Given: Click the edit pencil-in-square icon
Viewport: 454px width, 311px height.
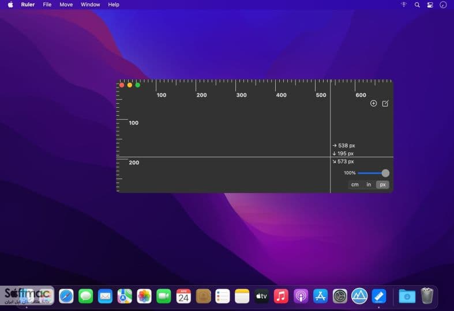Looking at the screenshot, I should click(385, 104).
